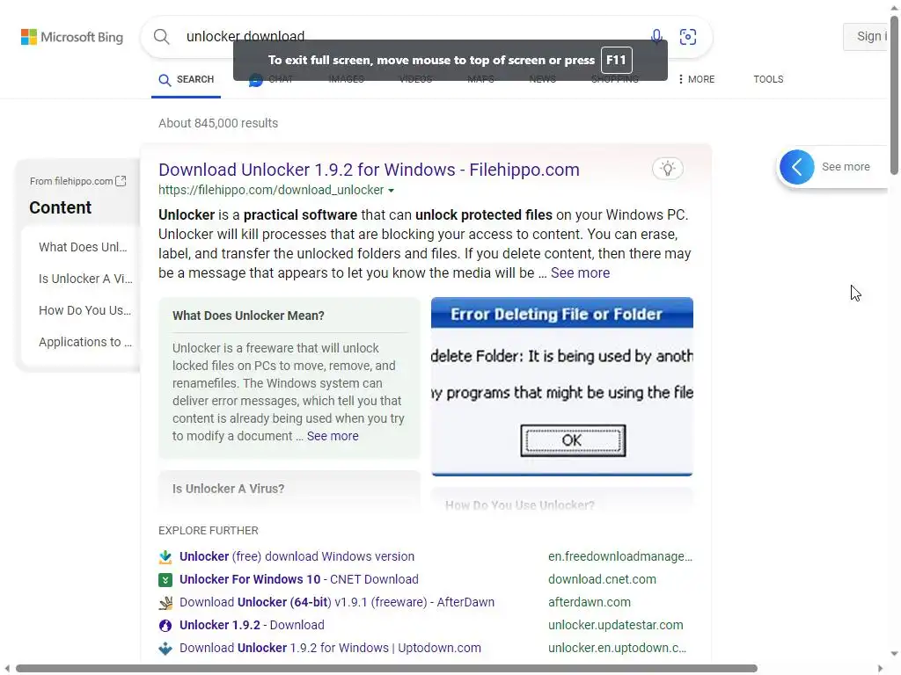
Task: Open Unlocker For Windows 10 CNET link
Action: 299,580
